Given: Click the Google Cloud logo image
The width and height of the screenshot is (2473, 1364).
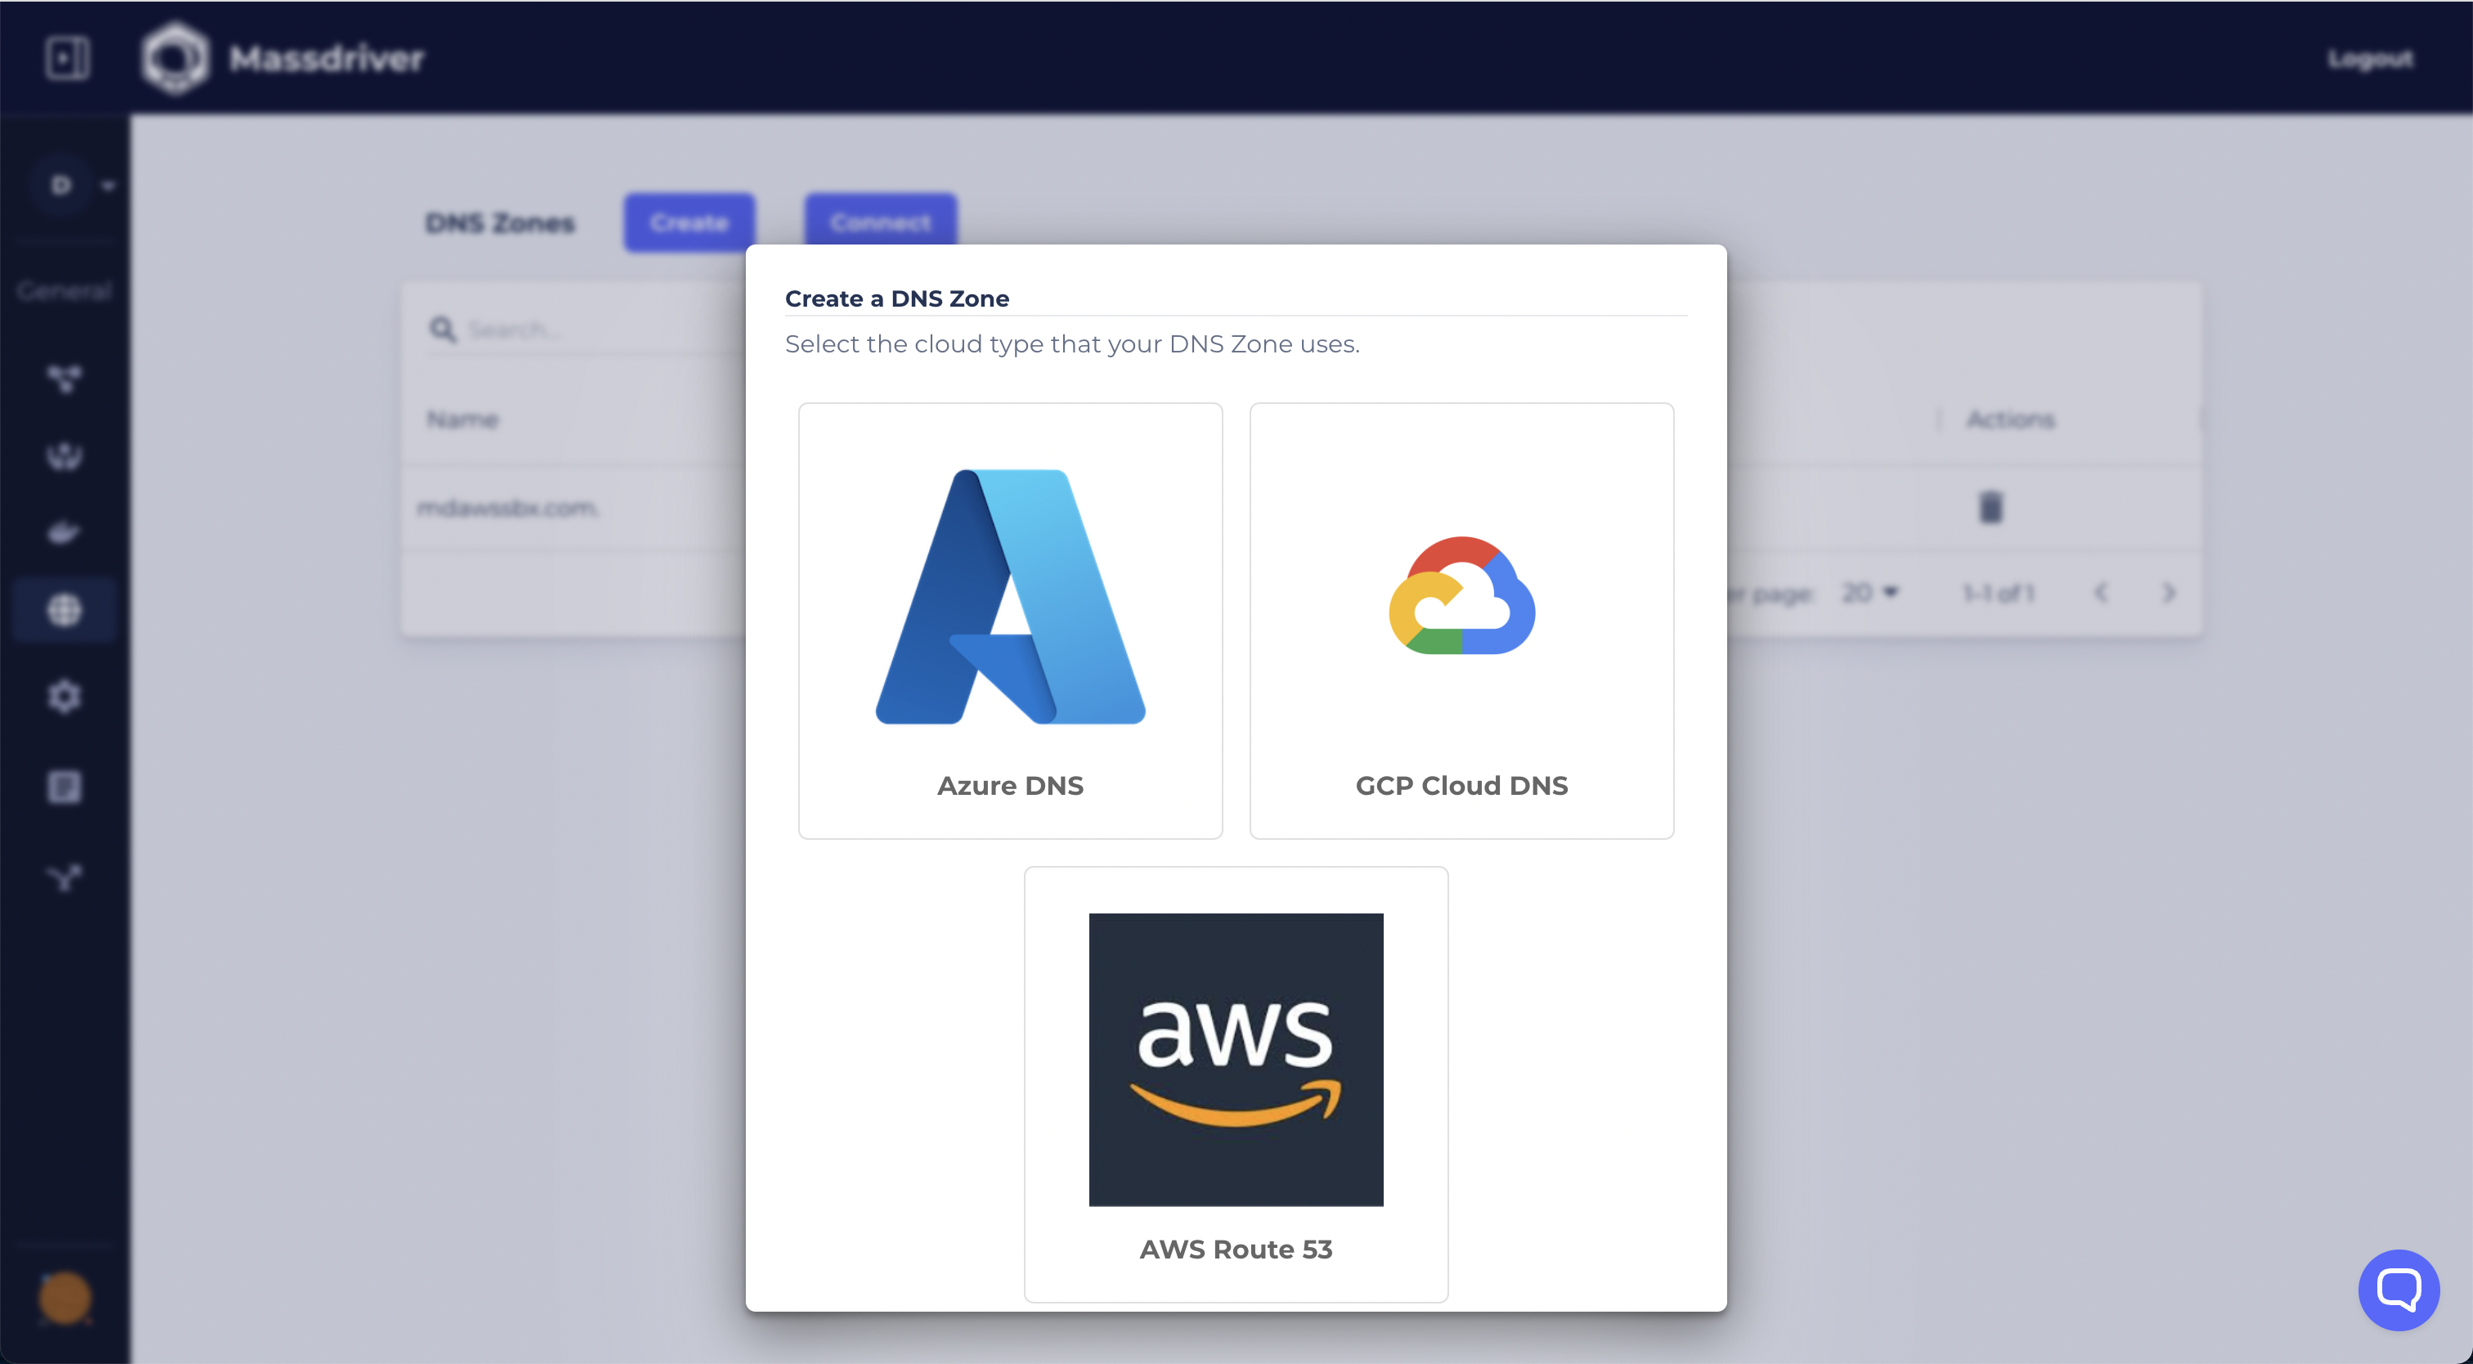Looking at the screenshot, I should (1461, 595).
